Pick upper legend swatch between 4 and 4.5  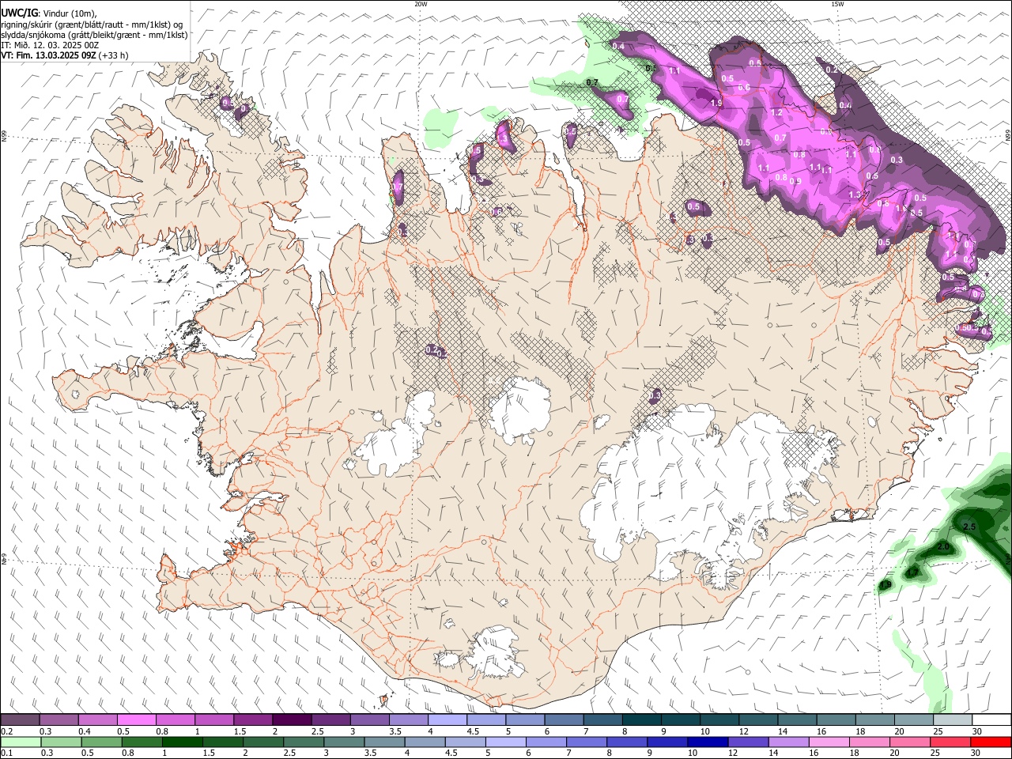coord(447,720)
